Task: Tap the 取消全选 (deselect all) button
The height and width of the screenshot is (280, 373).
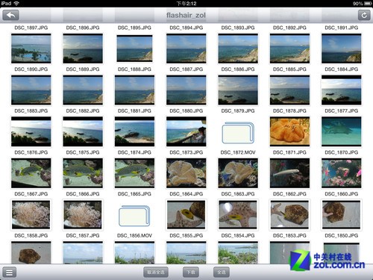Action: (x=156, y=273)
